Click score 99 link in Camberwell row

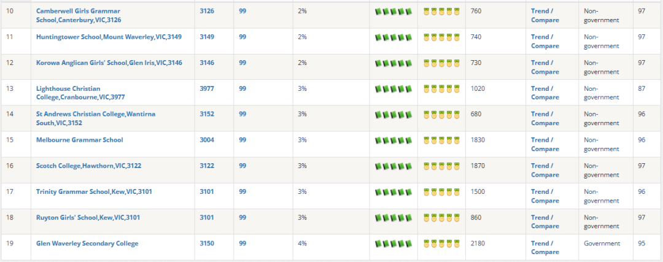(242, 11)
